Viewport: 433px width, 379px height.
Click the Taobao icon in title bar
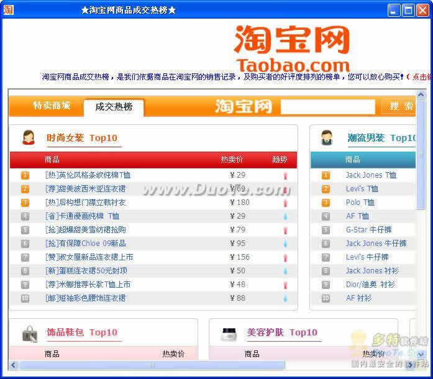click(8, 10)
